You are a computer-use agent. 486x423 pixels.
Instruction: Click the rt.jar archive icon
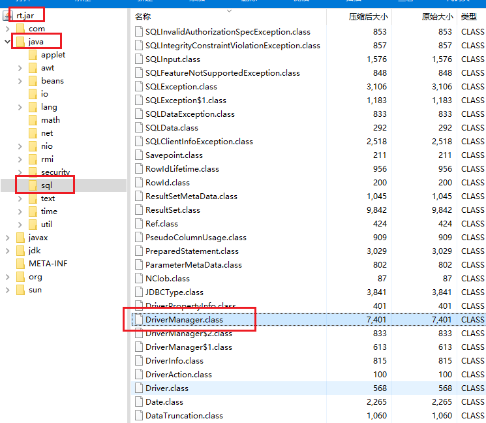[7, 16]
